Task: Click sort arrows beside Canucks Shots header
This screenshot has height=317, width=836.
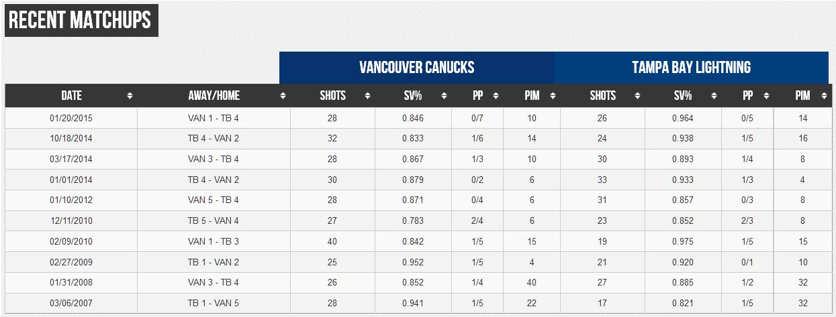Action: (x=367, y=96)
